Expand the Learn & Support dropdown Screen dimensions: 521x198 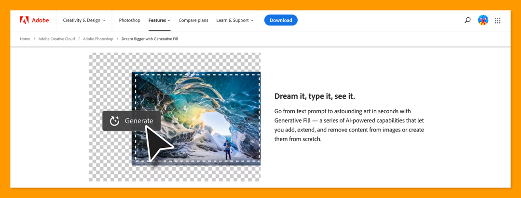tap(234, 20)
